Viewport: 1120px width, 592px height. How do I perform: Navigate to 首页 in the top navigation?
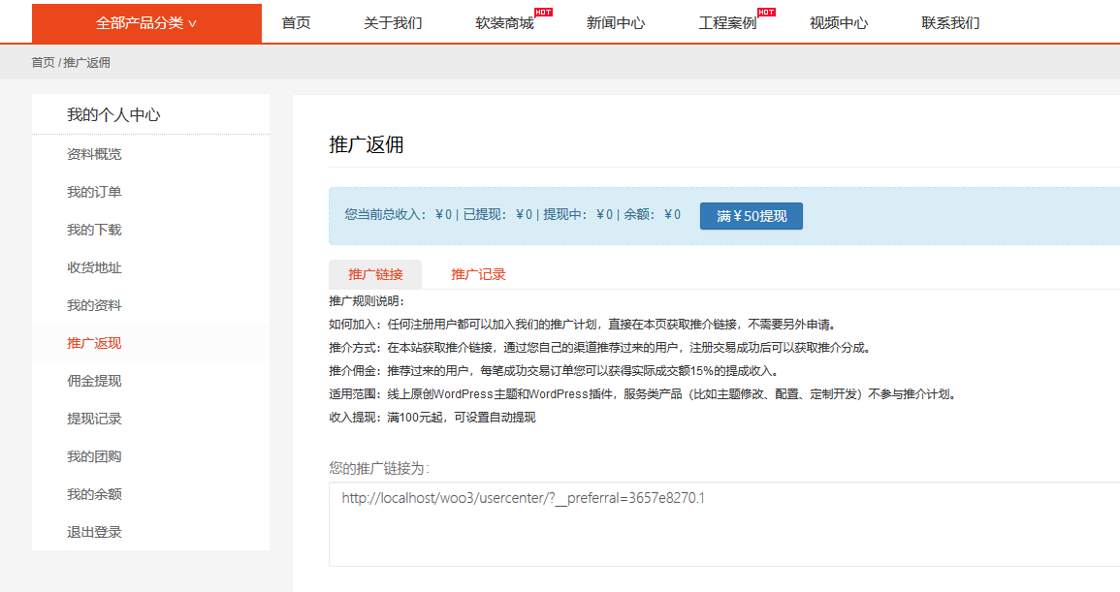(x=295, y=23)
